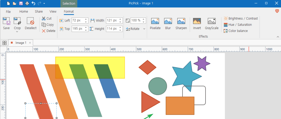Click the teal circle shape
Viewport: 281px width, 119px height.
pyautogui.click(x=158, y=86)
